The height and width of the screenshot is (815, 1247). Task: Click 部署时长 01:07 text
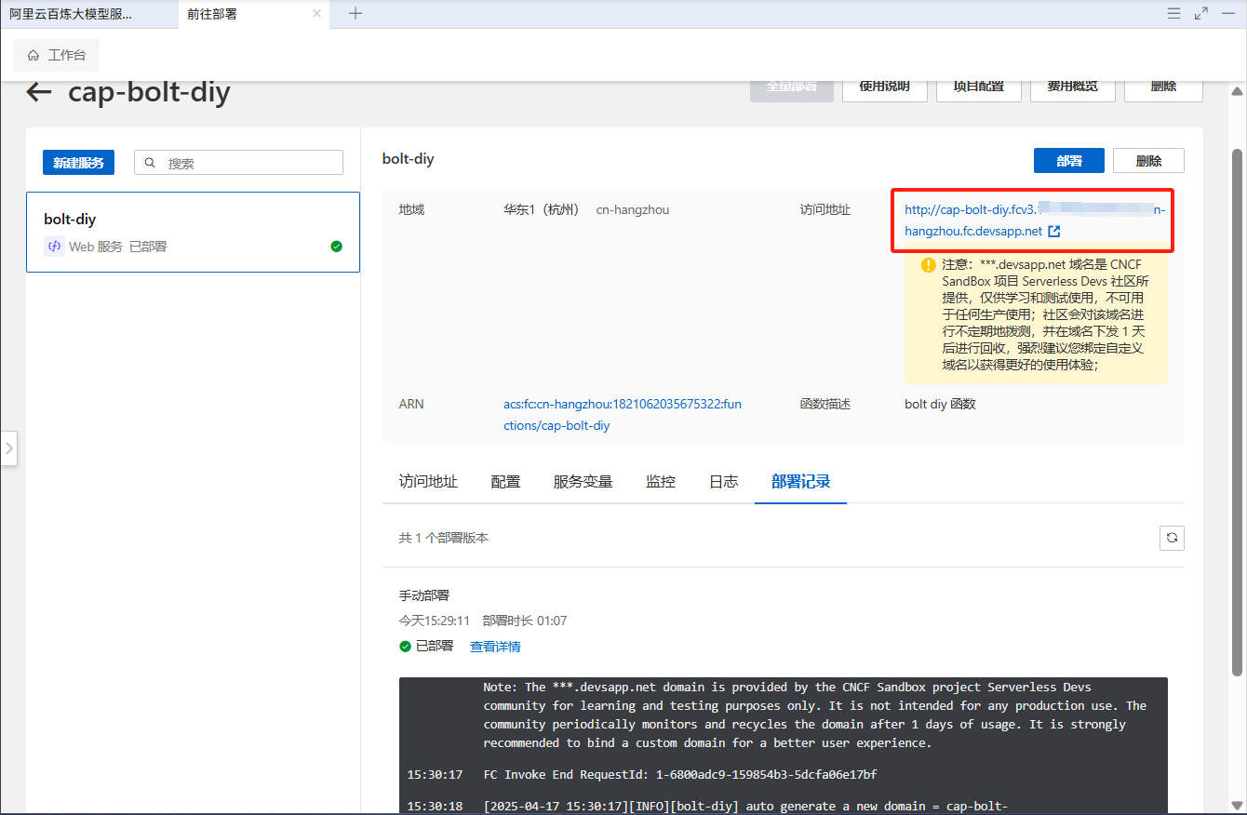click(x=525, y=621)
